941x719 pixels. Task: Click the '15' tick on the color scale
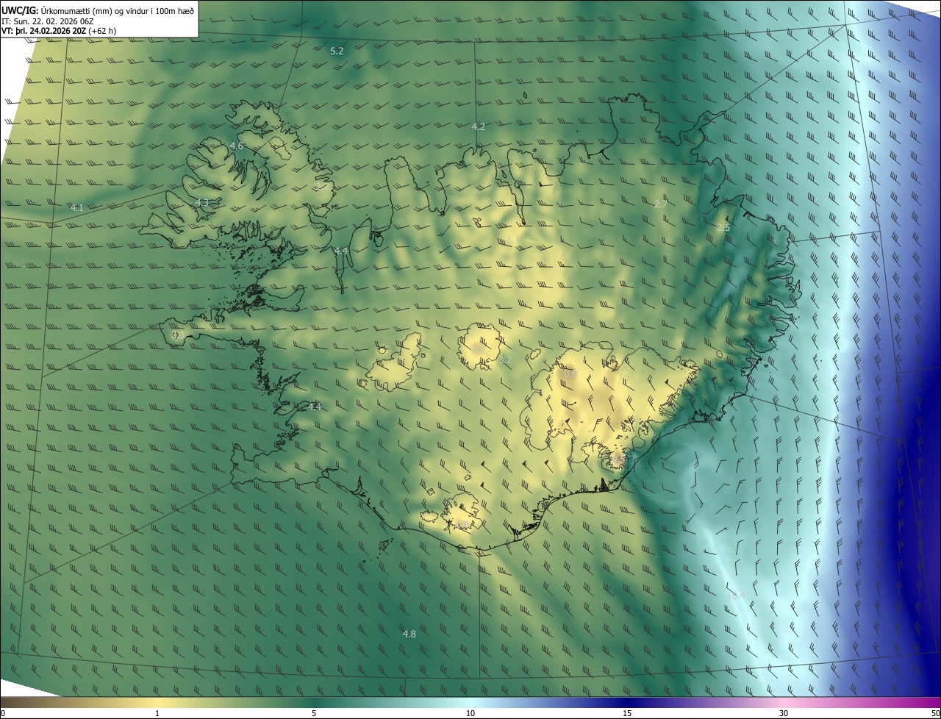[x=627, y=713]
